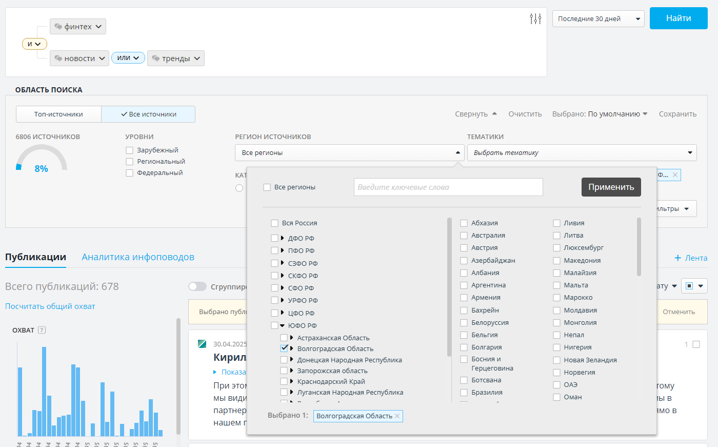
Task: Open the Аналитика инфоповодов tab
Action: [138, 257]
